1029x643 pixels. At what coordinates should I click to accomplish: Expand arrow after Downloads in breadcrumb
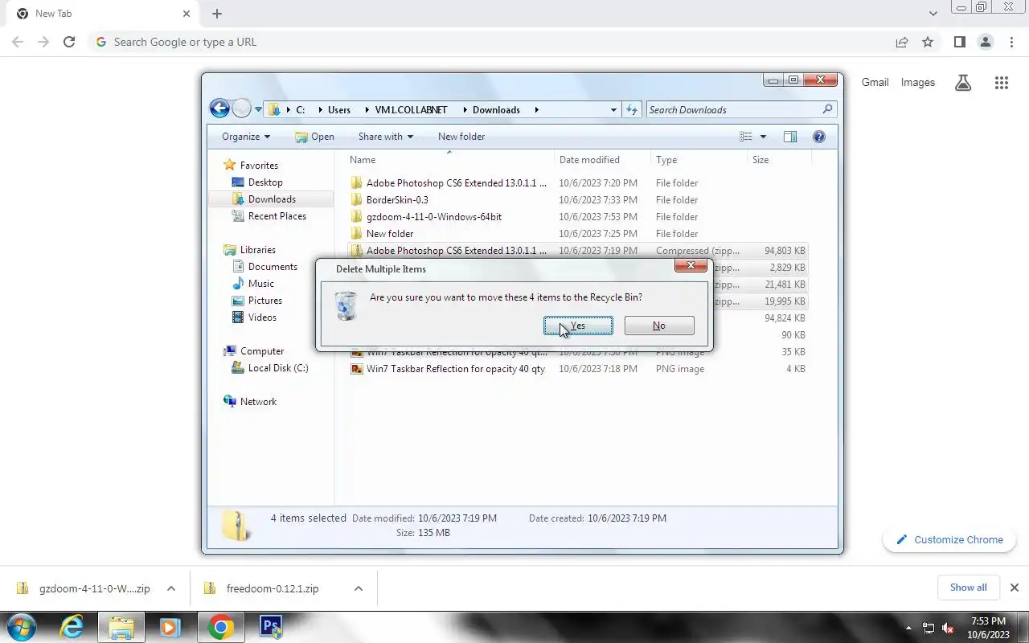(536, 109)
